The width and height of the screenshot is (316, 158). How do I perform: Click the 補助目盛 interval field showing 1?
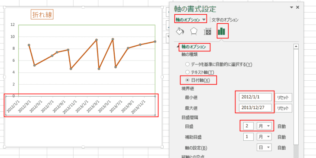click(x=248, y=137)
